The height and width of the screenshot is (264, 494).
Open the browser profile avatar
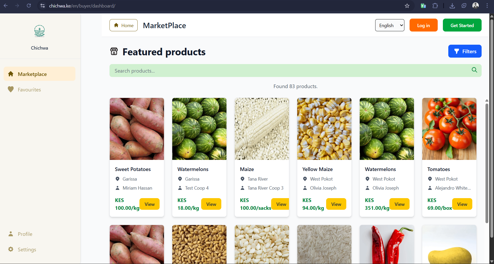pyautogui.click(x=475, y=6)
